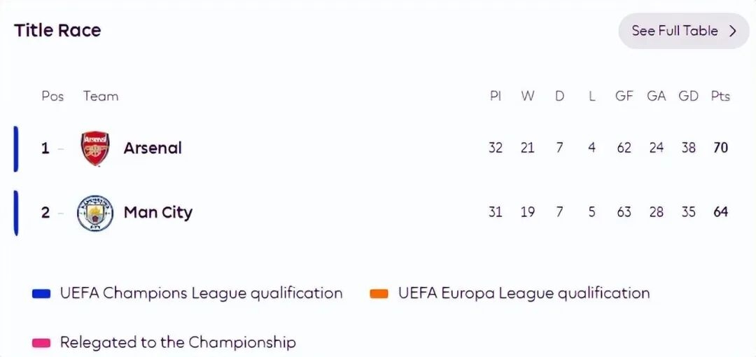The image size is (756, 357).
Task: Click Arsenal's 70 points value
Action: tap(720, 148)
